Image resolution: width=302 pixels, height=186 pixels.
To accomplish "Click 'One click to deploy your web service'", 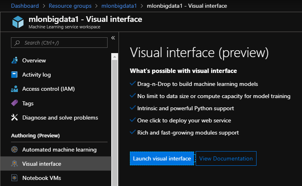I will pyautogui.click(x=184, y=120).
